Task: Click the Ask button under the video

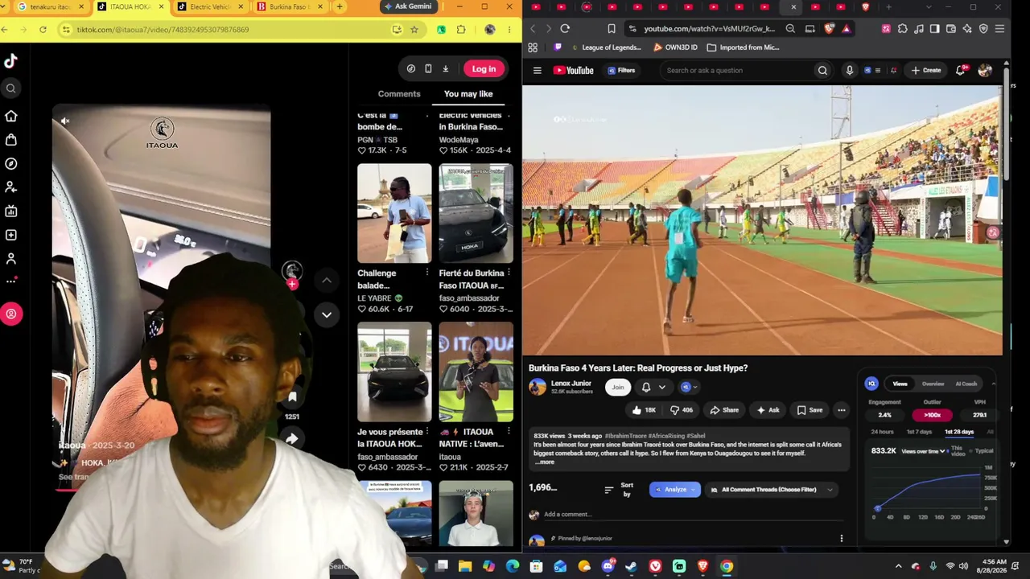Action: click(x=768, y=410)
